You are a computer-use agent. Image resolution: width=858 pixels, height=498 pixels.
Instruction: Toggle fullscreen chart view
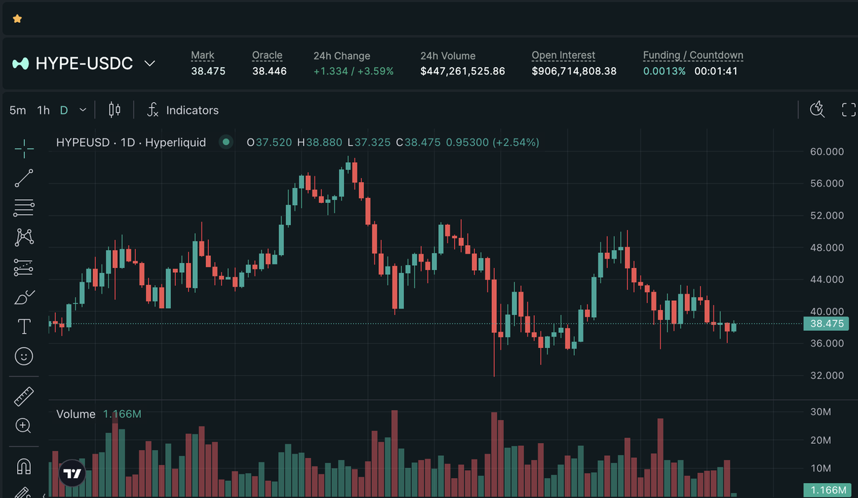(849, 109)
